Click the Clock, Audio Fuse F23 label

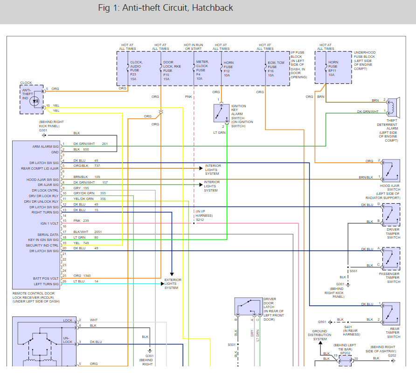pyautogui.click(x=136, y=70)
